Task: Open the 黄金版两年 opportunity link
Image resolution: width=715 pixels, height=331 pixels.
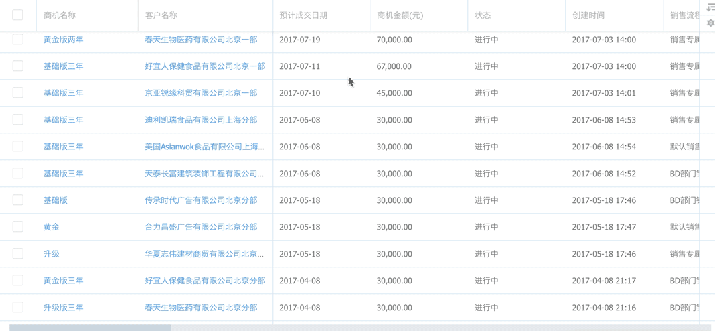Action: tap(64, 40)
